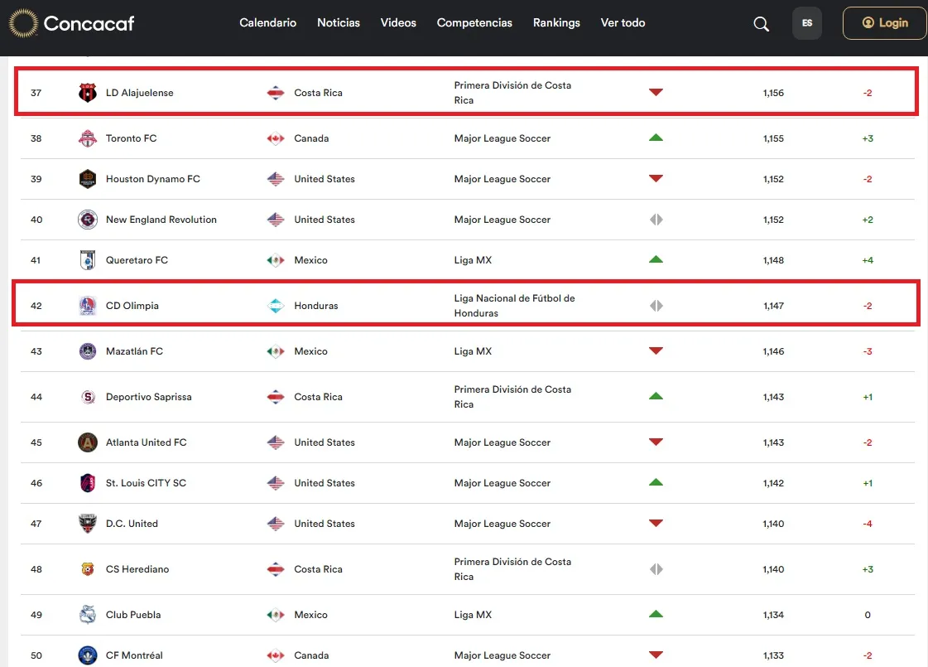Click the green rise arrow on Club Puebla row
Viewport: 928px width, 667px height.
pos(656,614)
